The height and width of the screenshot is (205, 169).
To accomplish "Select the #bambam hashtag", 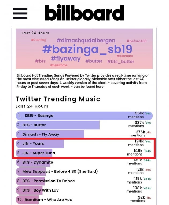I will pos(125,56).
